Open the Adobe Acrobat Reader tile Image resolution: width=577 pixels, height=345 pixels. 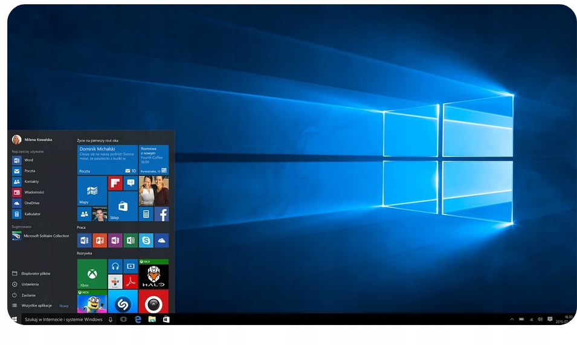coord(131,282)
